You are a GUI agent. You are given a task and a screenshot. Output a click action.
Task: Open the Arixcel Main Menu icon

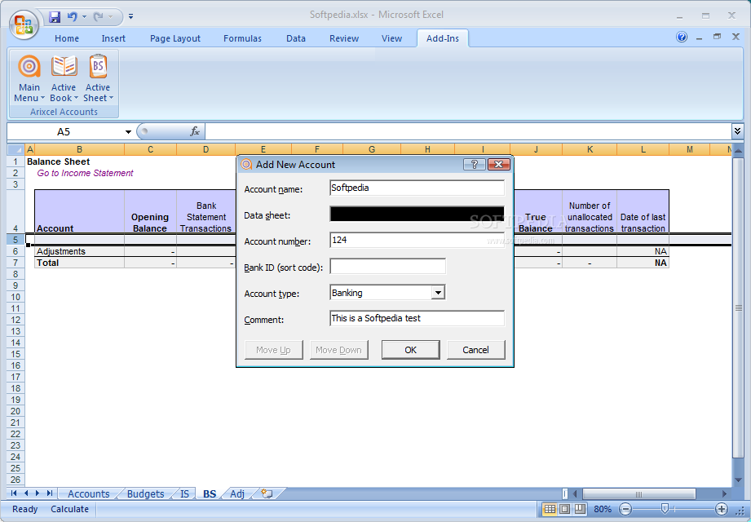(x=29, y=66)
